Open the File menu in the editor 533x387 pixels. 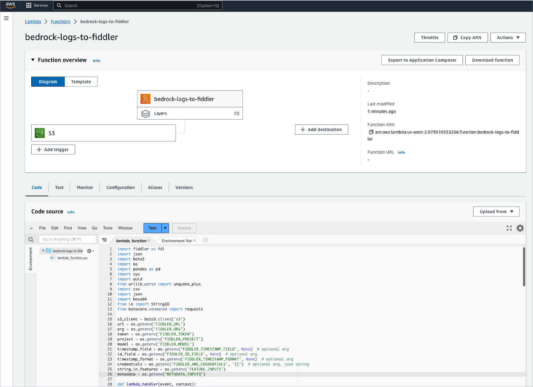(42, 228)
